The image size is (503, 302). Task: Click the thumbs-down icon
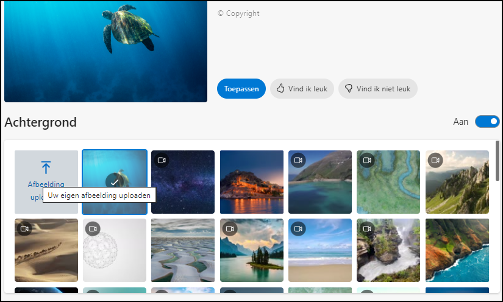(349, 89)
